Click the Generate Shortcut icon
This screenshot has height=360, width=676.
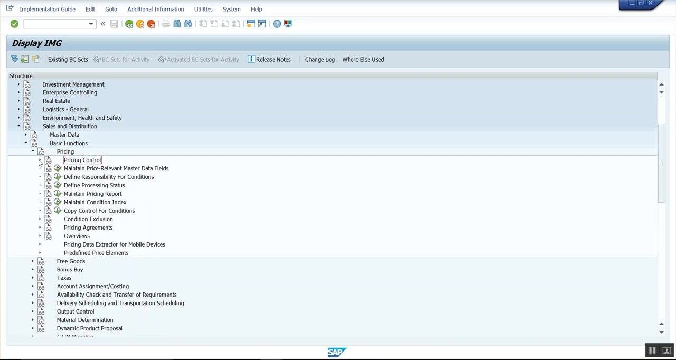click(262, 24)
